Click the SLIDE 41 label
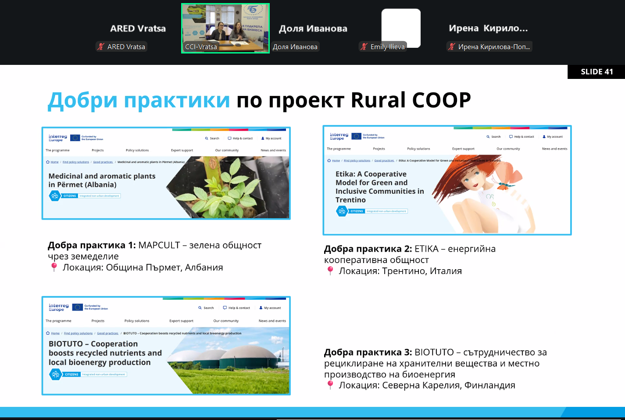Image resolution: width=625 pixels, height=420 pixels. [596, 72]
